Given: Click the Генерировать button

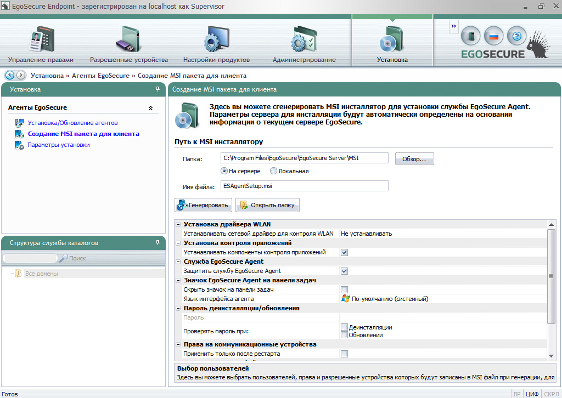Looking at the screenshot, I should 203,205.
